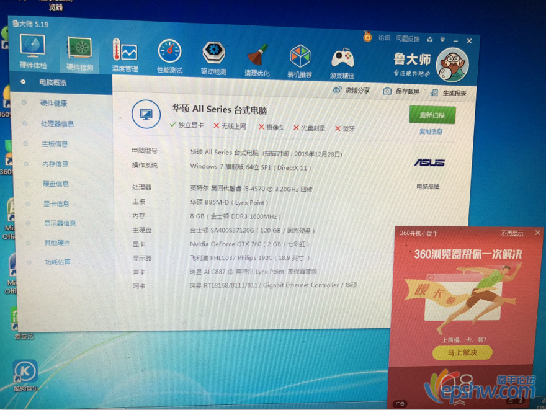Viewport: 546px width, 410px height.
Task: Open 清理优化 cleanup and optimization
Action: click(257, 60)
